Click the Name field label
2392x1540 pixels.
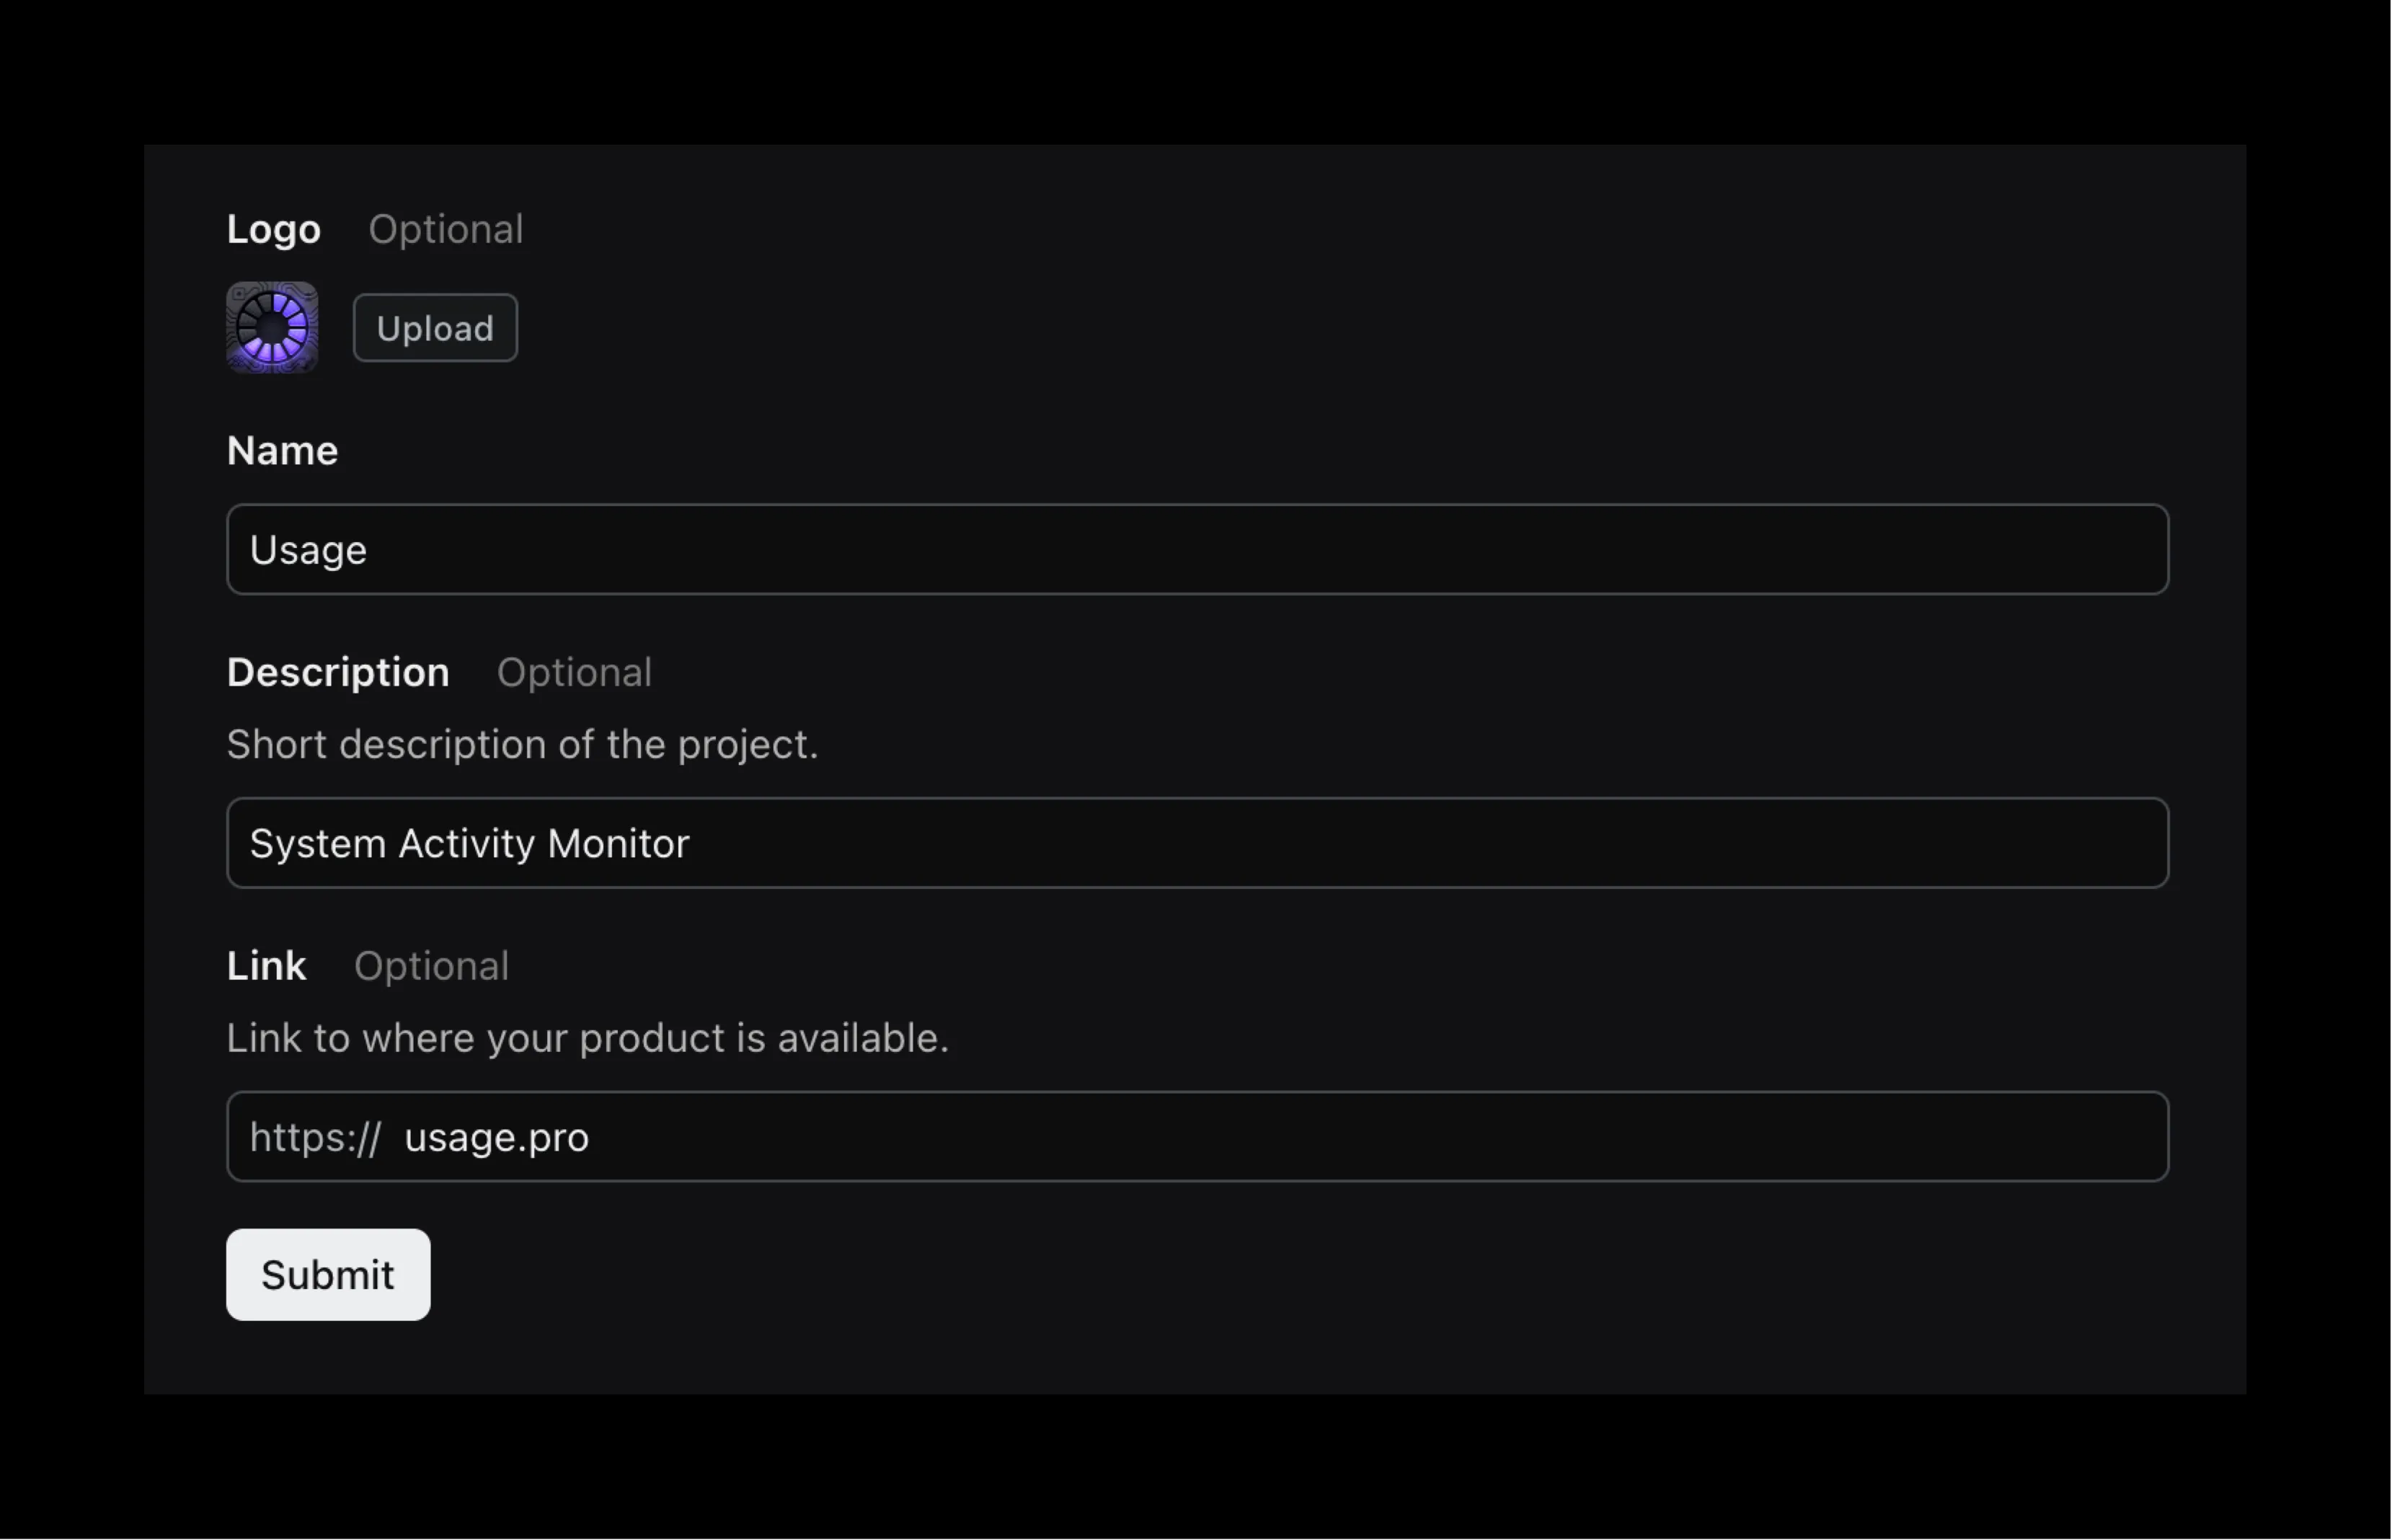pos(282,451)
